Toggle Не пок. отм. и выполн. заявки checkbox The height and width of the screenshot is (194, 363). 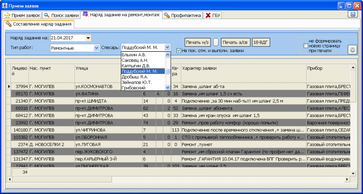pos(179,51)
